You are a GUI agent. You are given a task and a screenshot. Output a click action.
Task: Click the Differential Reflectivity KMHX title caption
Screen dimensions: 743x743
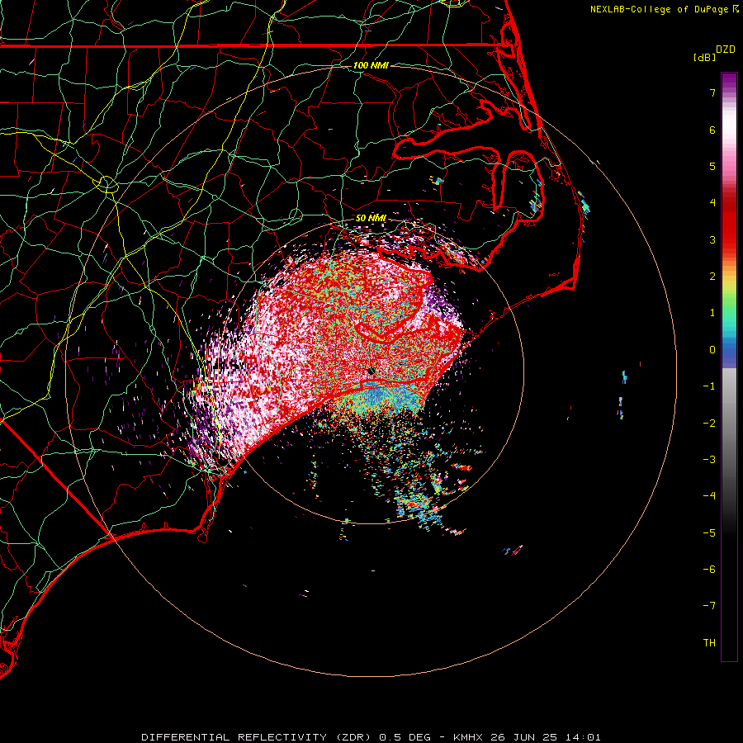pos(371,737)
